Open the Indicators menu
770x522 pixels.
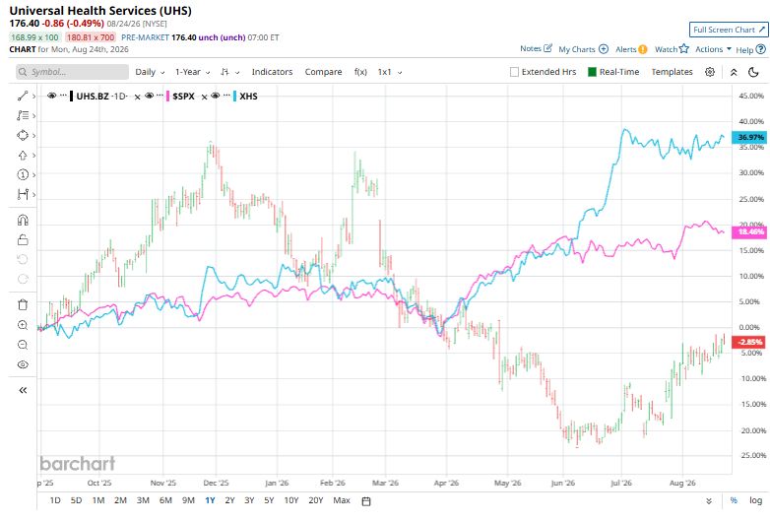tap(272, 72)
